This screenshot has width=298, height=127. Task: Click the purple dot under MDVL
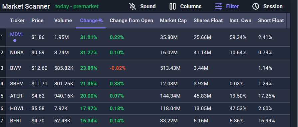point(15,40)
